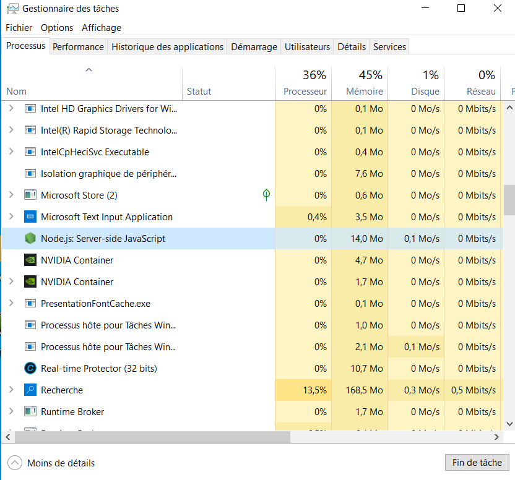Click the horizontal scrollbar right arrow
Image resolution: width=515 pixels, height=480 pixels.
pyautogui.click(x=496, y=437)
